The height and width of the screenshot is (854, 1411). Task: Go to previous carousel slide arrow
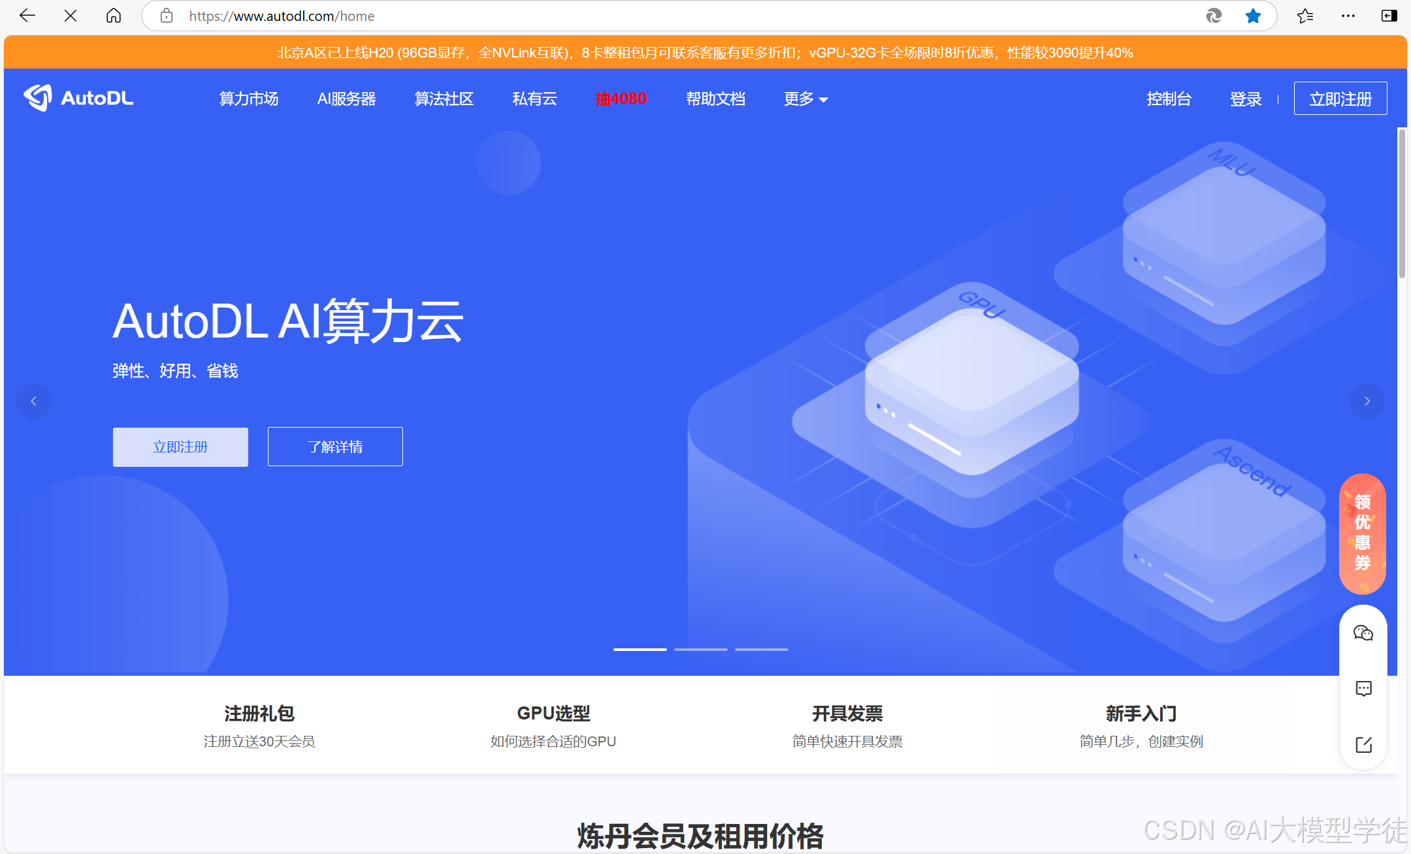(x=33, y=401)
